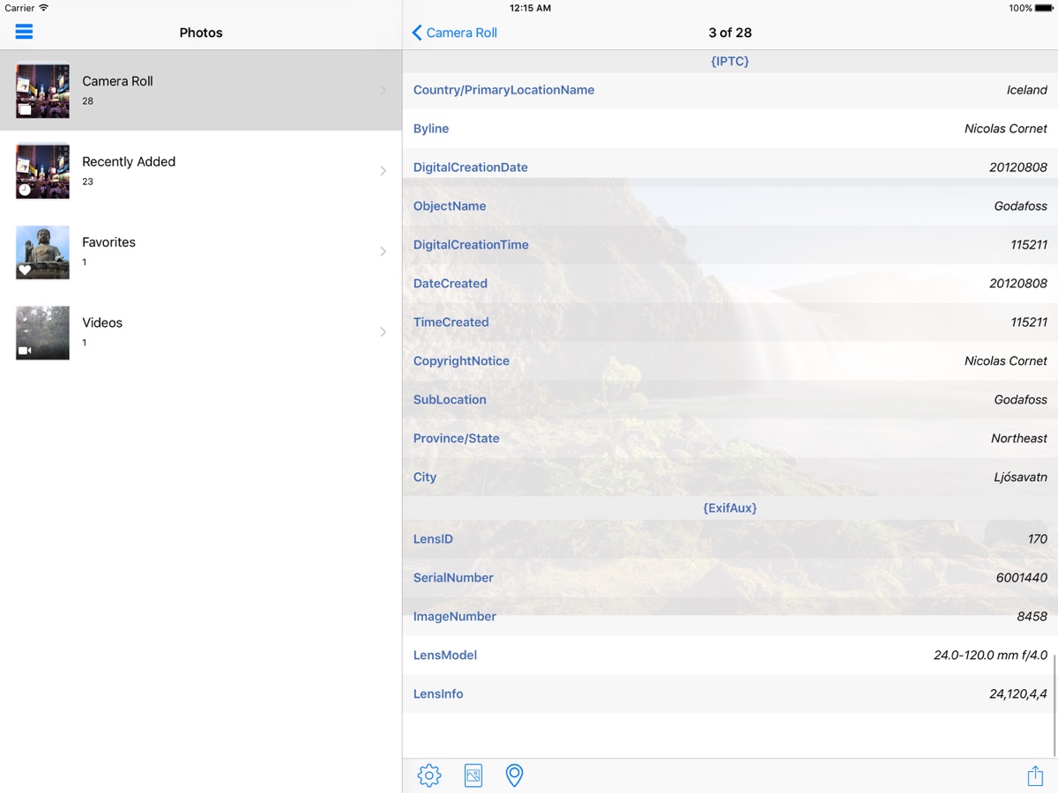Open settings gear in bottom toolbar
Screen dimensions: 1058x793
tap(429, 775)
